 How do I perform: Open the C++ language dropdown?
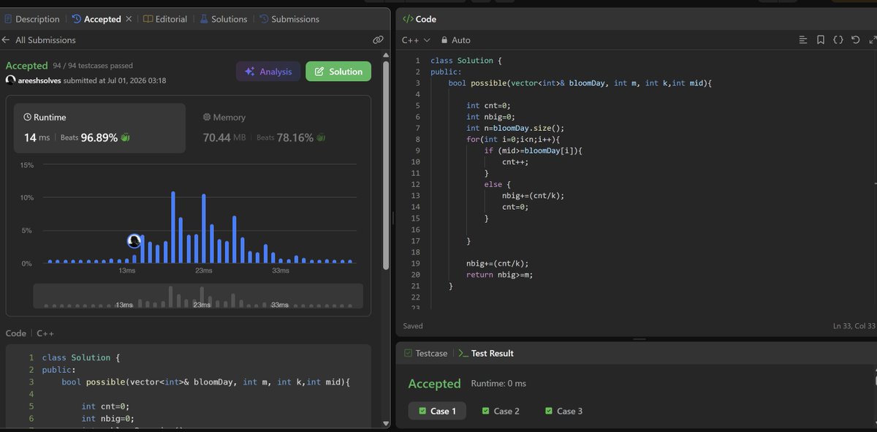point(416,40)
